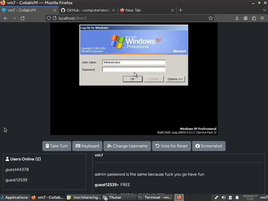Expand the Options >> button
This screenshot has height=201, width=268.
[x=175, y=79]
